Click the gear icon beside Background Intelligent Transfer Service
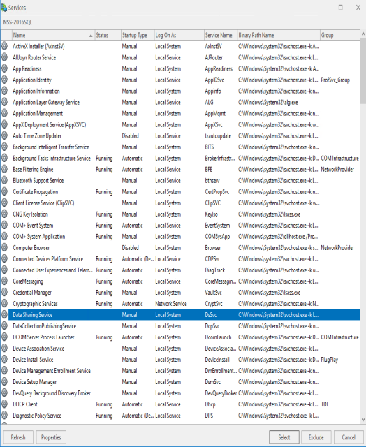 click(x=5, y=147)
